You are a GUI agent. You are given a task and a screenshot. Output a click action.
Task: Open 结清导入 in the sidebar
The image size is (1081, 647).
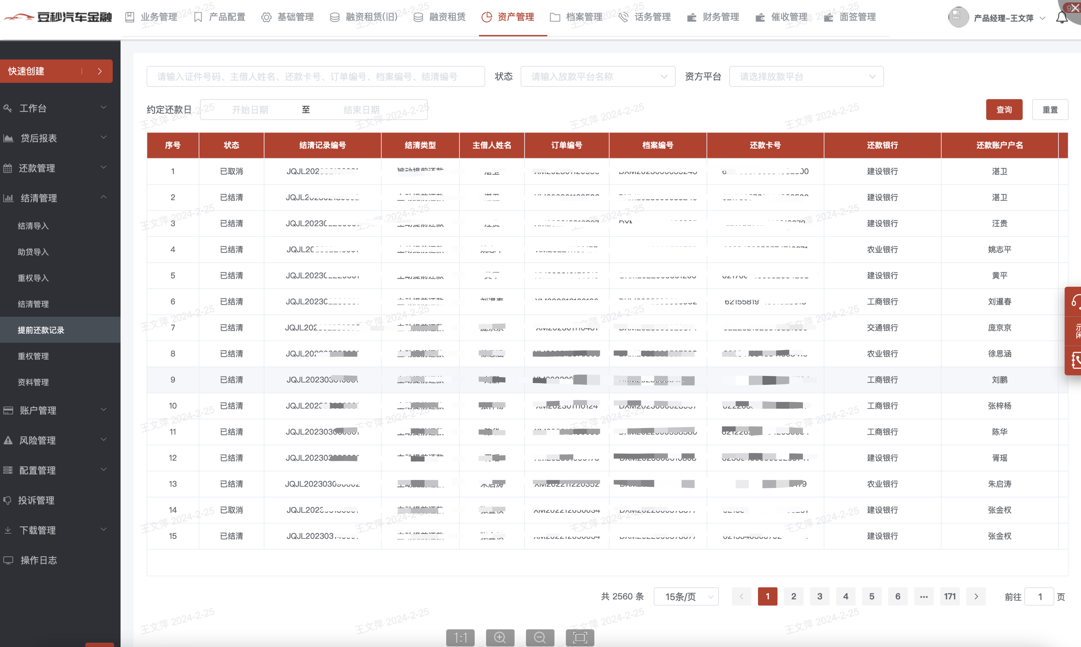[33, 226]
